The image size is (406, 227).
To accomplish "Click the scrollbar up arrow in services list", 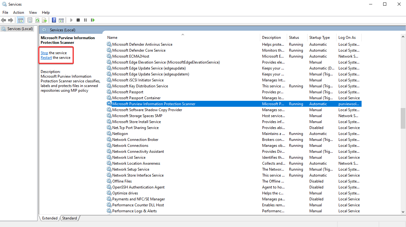I will 403,37.
